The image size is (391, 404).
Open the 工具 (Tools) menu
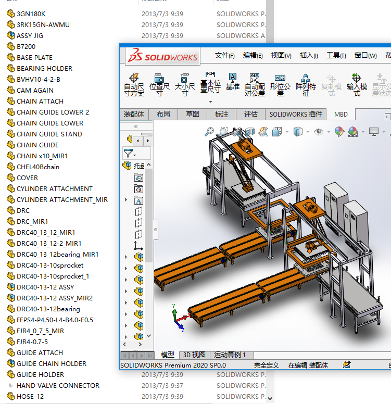pos(336,56)
